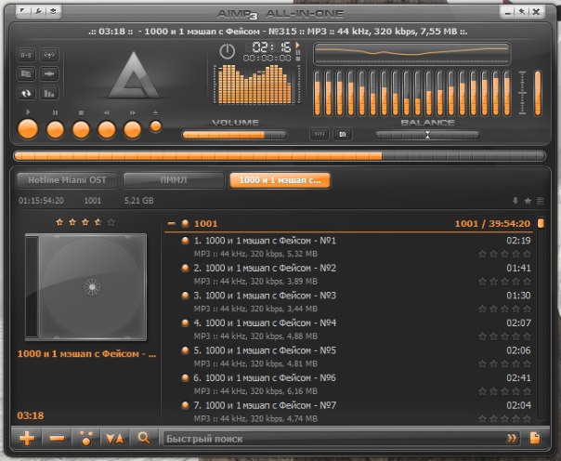Skip to the next track
The width and height of the screenshot is (561, 461).
pyautogui.click(x=133, y=129)
